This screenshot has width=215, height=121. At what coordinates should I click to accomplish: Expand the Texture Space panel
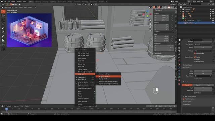coord(187,65)
